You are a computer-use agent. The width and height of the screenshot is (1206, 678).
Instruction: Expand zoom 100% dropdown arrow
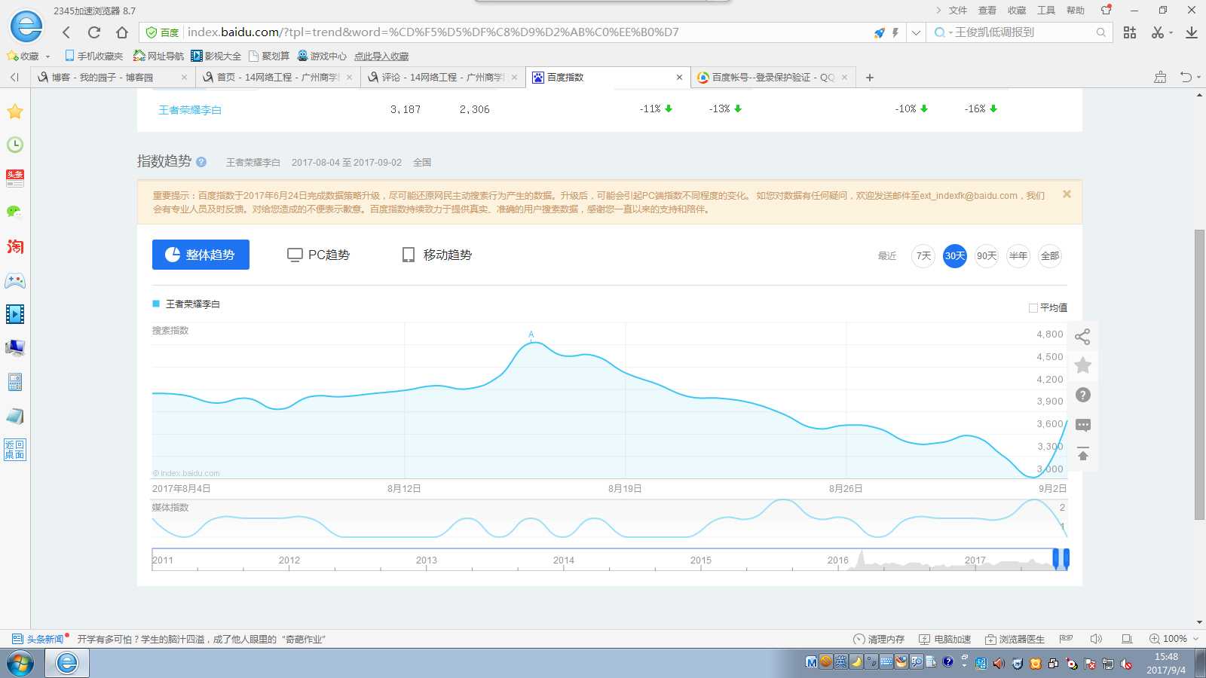(1195, 639)
